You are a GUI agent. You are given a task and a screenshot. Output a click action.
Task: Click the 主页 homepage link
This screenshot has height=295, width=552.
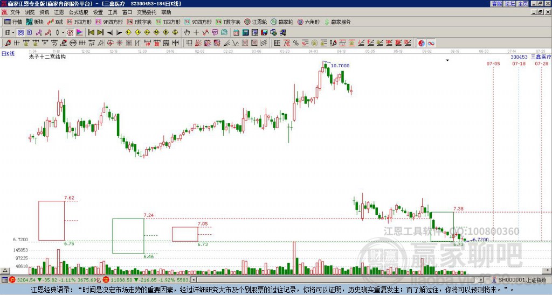pos(523,4)
